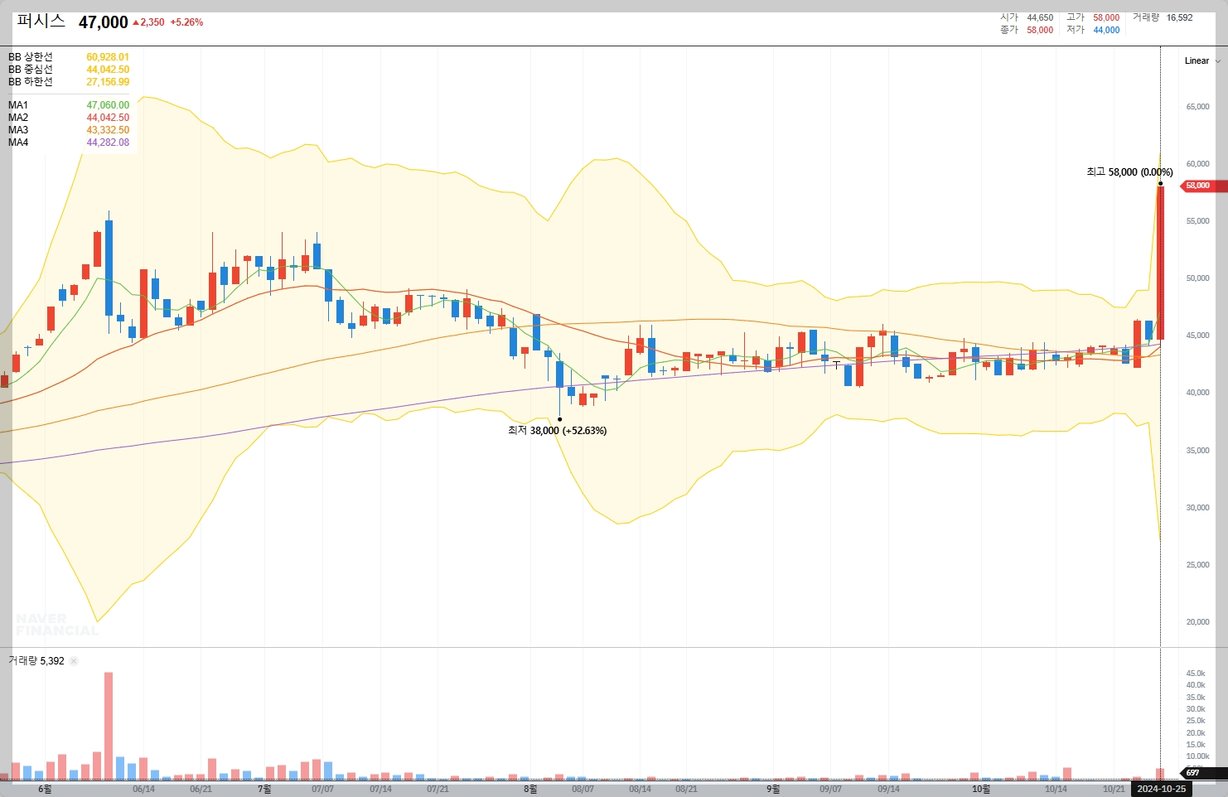Click the MA3 value 43,332.50
The image size is (1228, 797).
(x=108, y=130)
